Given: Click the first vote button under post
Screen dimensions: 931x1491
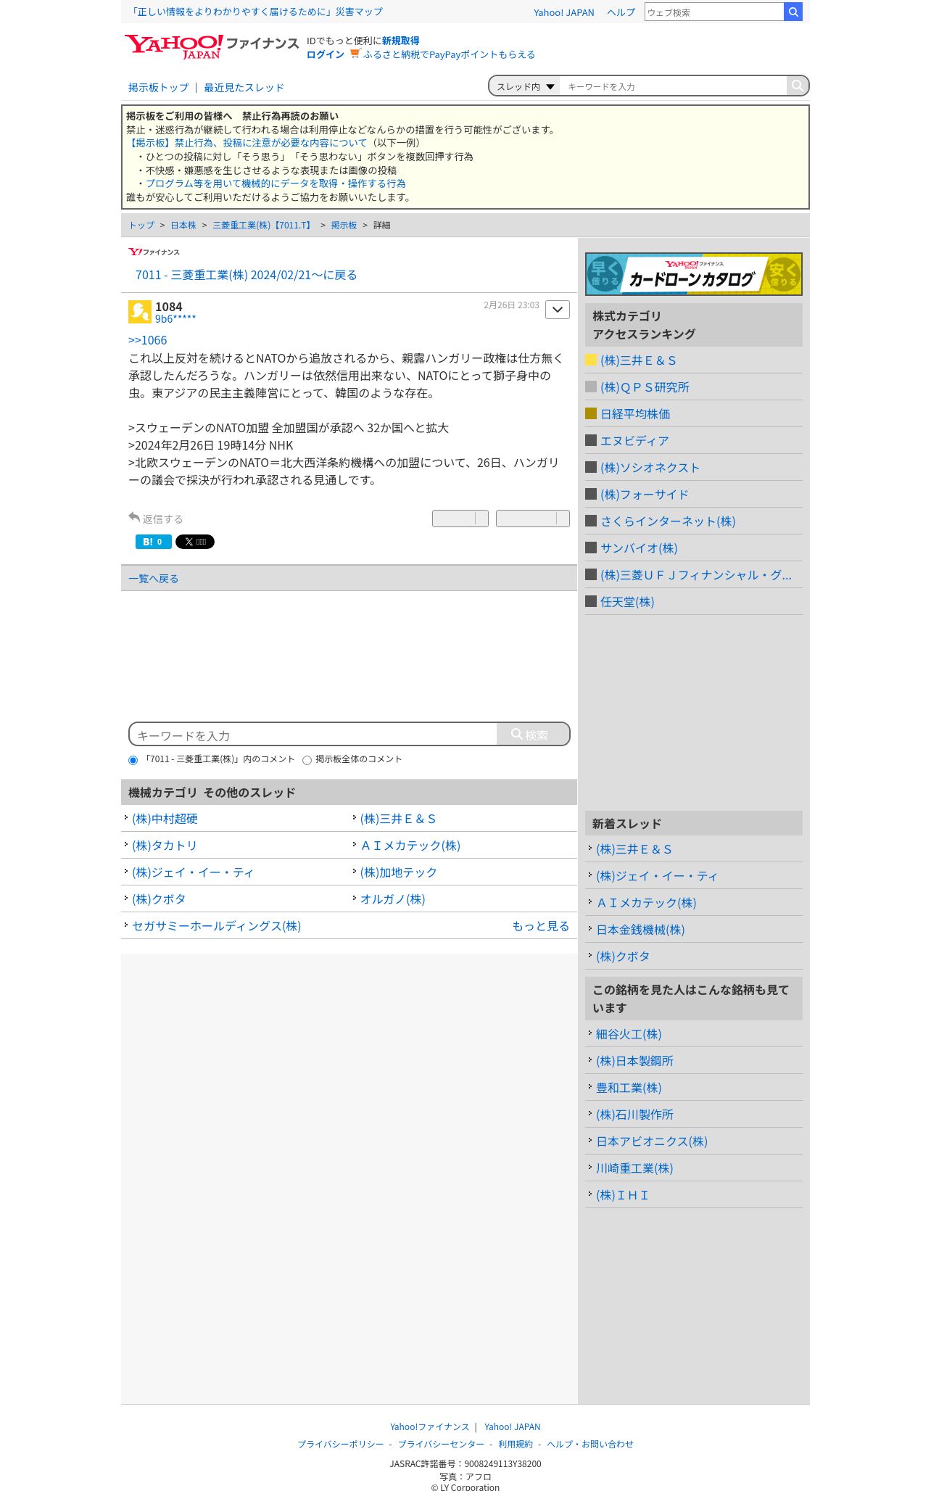Looking at the screenshot, I should click(x=460, y=519).
